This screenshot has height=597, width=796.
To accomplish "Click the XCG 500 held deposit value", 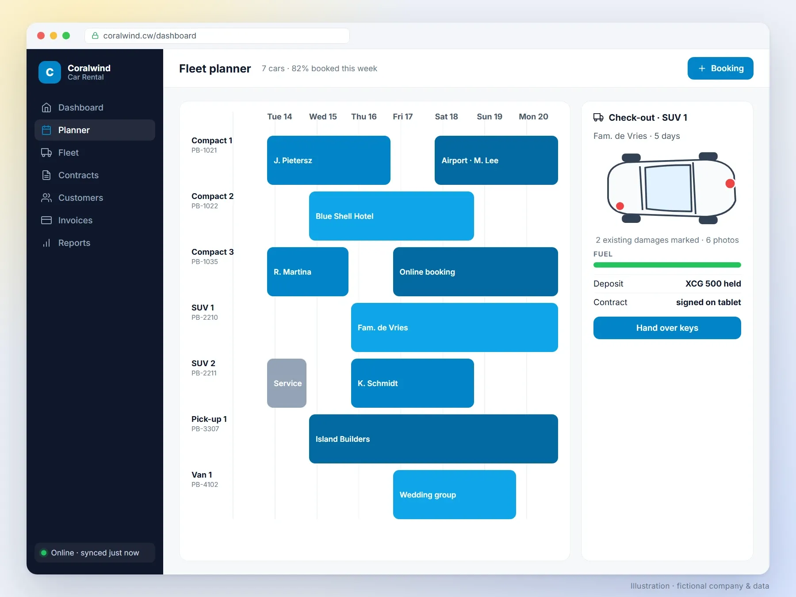I will (713, 283).
